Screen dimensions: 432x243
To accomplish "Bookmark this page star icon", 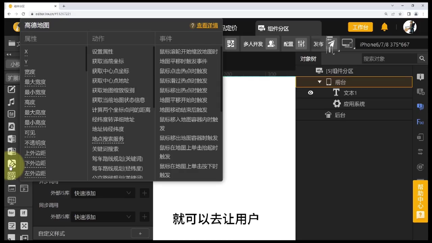I will (400, 14).
